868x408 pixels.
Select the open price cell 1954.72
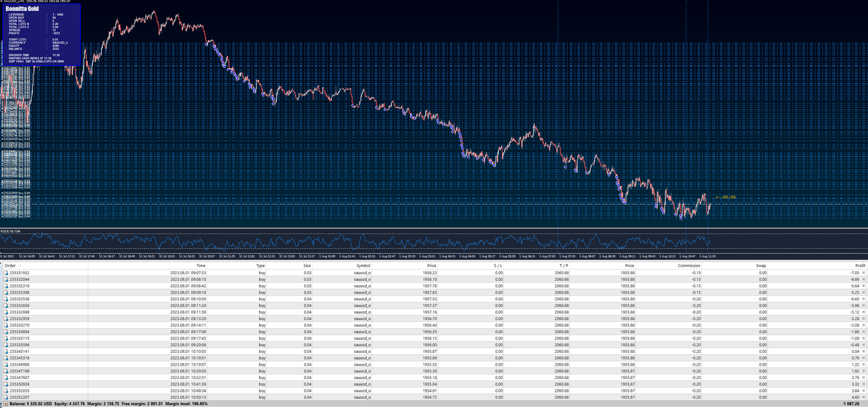point(430,397)
